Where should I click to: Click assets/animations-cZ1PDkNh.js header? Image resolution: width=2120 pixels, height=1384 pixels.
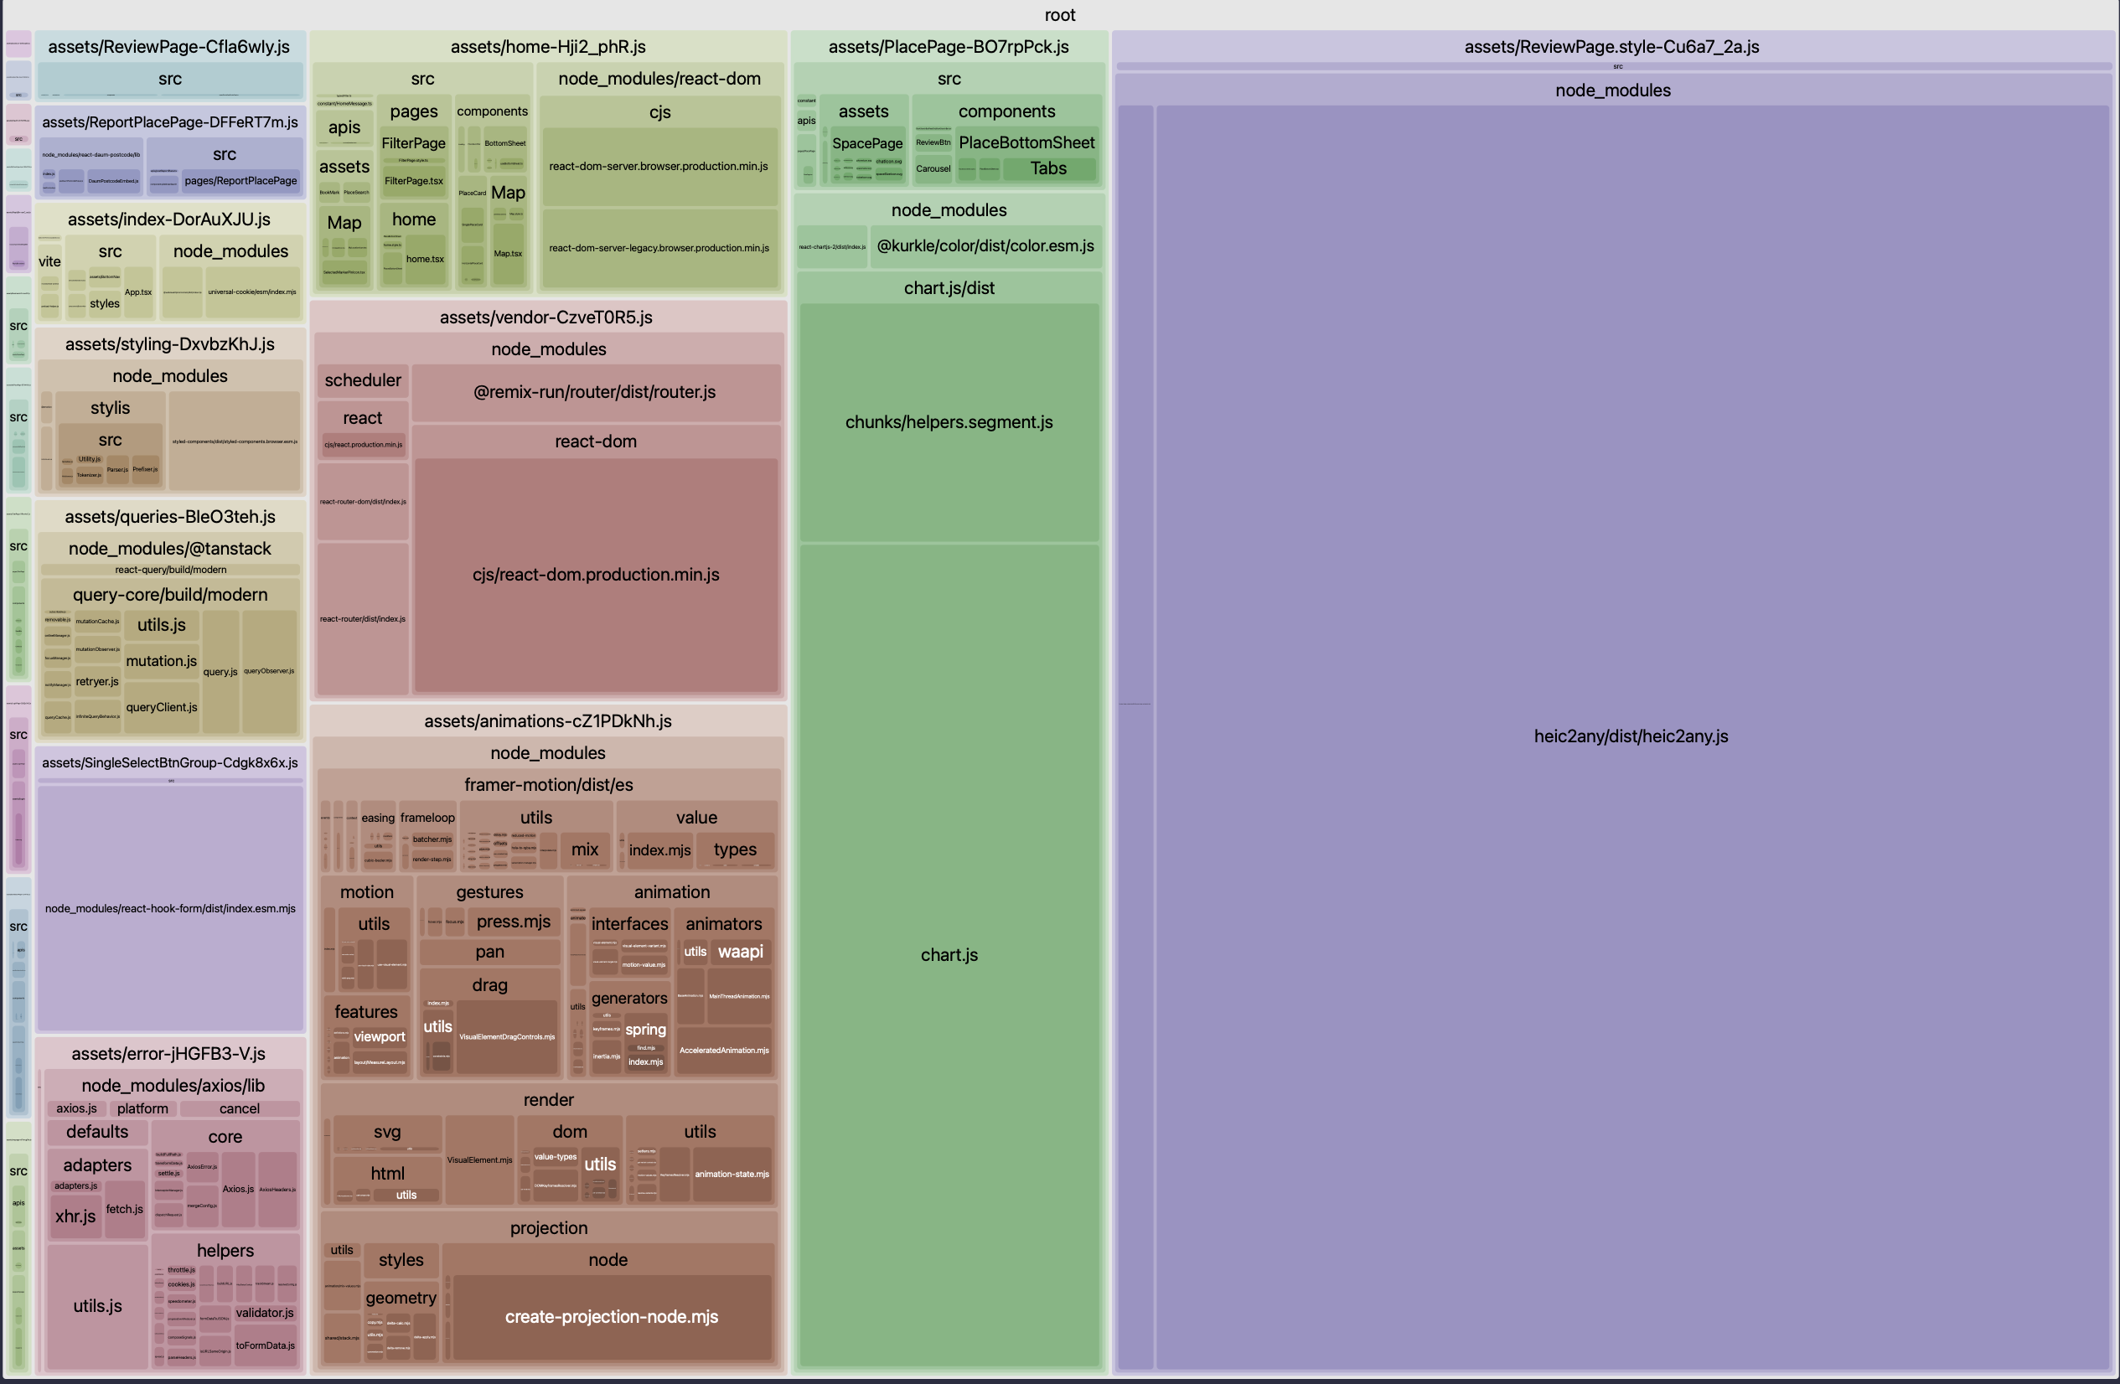[547, 720]
